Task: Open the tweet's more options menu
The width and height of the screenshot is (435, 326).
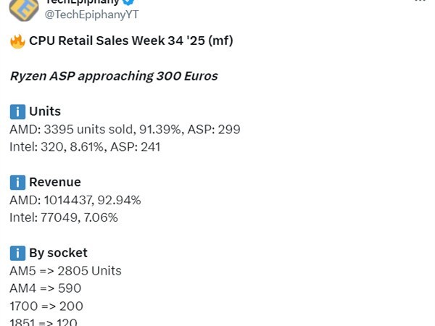Action: click(420, 2)
